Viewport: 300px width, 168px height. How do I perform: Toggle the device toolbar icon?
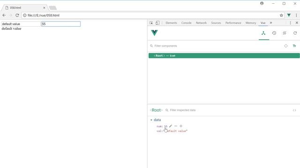[157, 23]
